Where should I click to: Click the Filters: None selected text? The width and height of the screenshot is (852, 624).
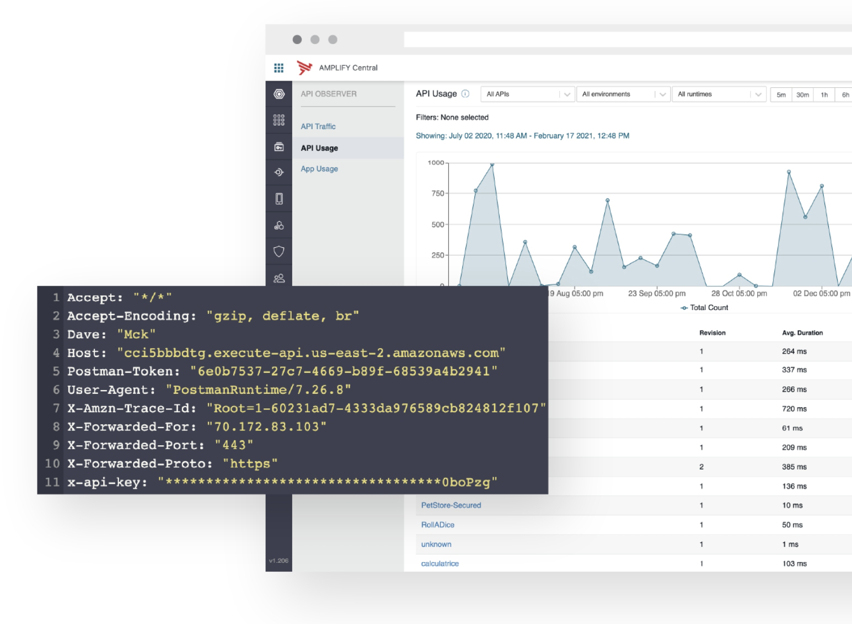click(x=452, y=118)
